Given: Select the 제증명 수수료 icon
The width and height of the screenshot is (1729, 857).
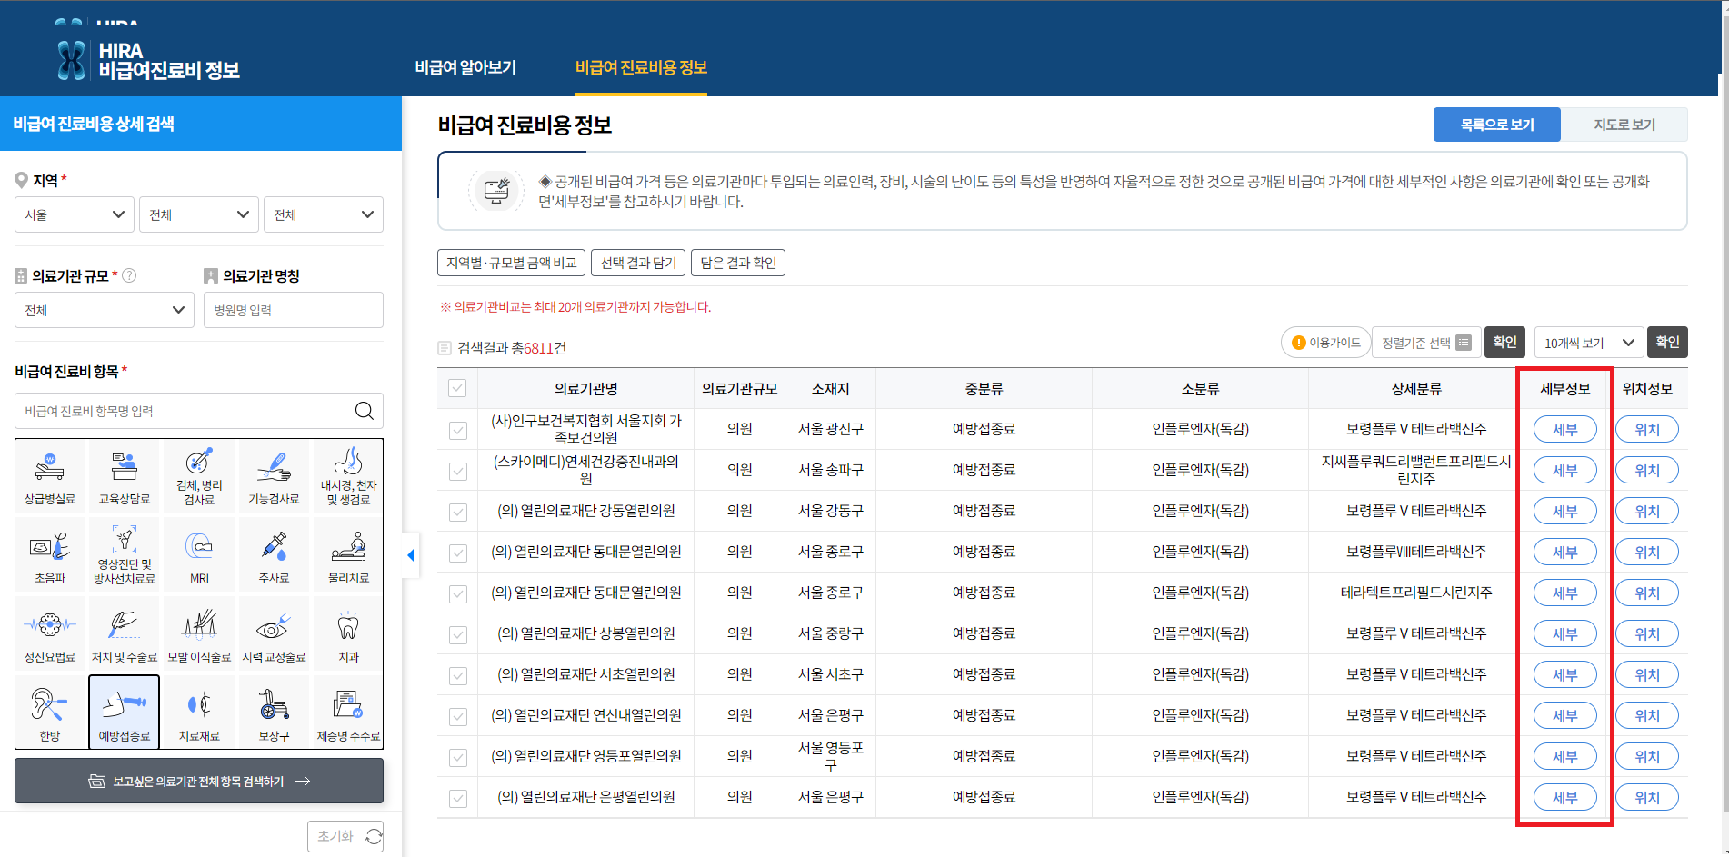Looking at the screenshot, I should 348,713.
